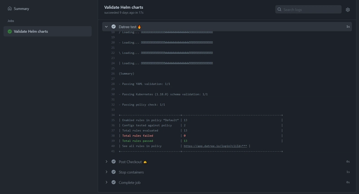The width and height of the screenshot is (359, 194).
Task: Focus the Search logs field
Action: click(x=308, y=9)
